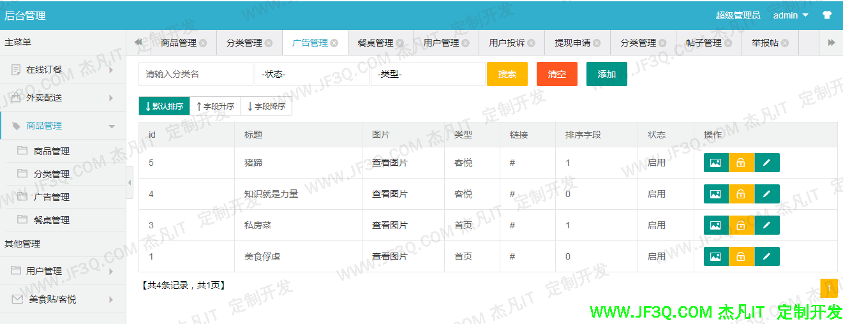Image resolution: width=843 pixels, height=324 pixels.
Task: Select 字段降序 sort option
Action: (x=266, y=107)
